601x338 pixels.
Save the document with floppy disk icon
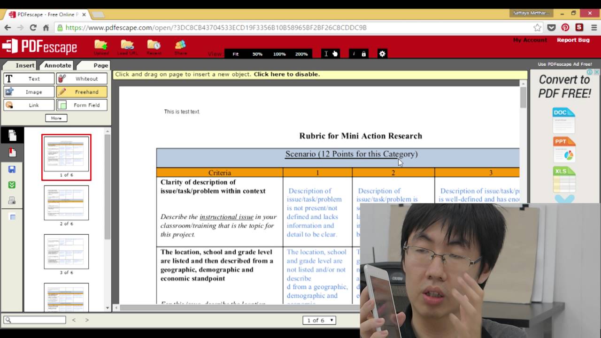[x=12, y=169]
